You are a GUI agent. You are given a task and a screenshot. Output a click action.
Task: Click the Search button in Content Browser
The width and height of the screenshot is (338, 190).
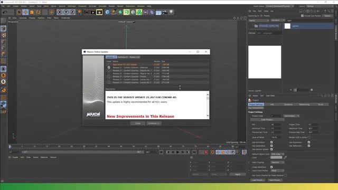click(x=327, y=16)
